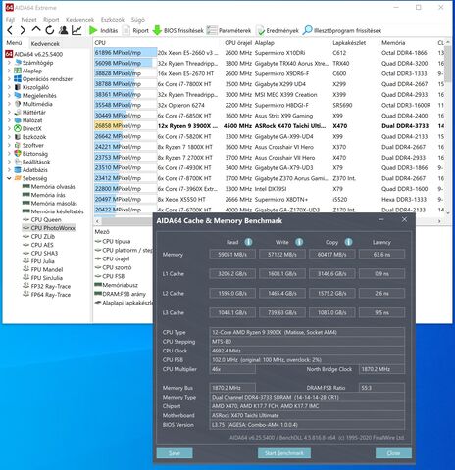Select CPU SHA3 benchmark
The height and width of the screenshot is (470, 455).
[40, 253]
